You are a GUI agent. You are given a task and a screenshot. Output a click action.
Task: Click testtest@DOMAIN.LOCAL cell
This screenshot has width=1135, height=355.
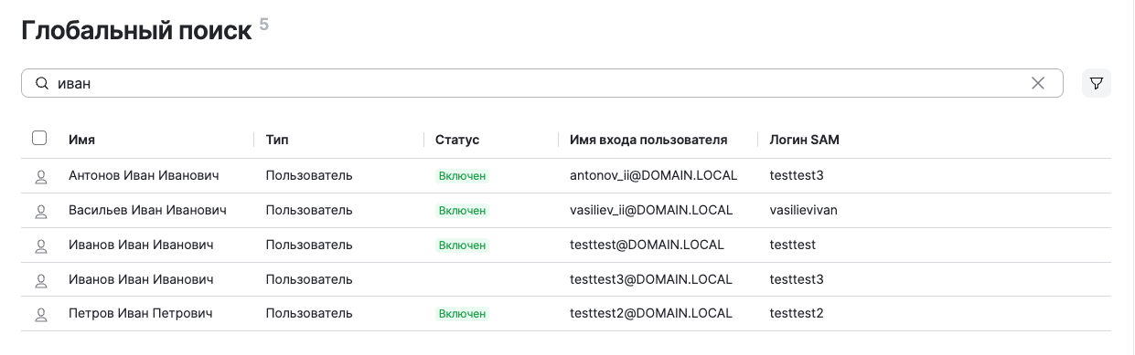pos(647,245)
